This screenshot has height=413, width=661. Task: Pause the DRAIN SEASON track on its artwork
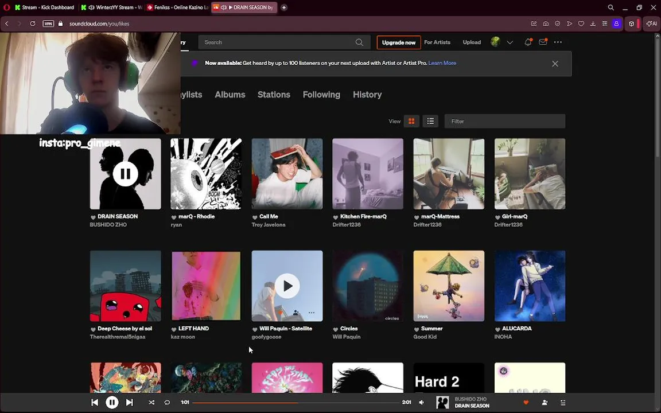(x=125, y=173)
